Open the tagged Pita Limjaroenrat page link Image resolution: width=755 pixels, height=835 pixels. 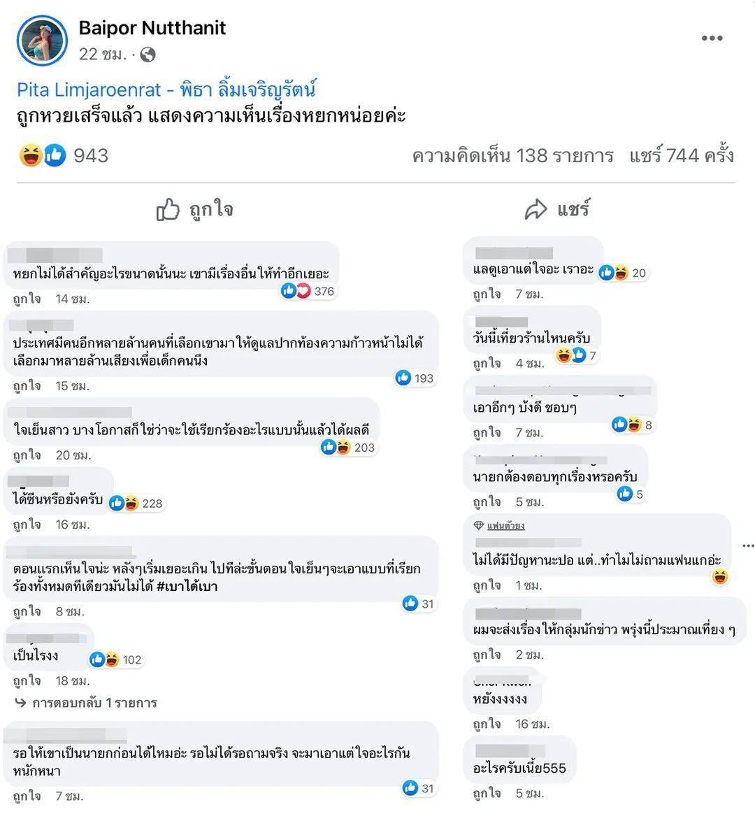[x=166, y=90]
